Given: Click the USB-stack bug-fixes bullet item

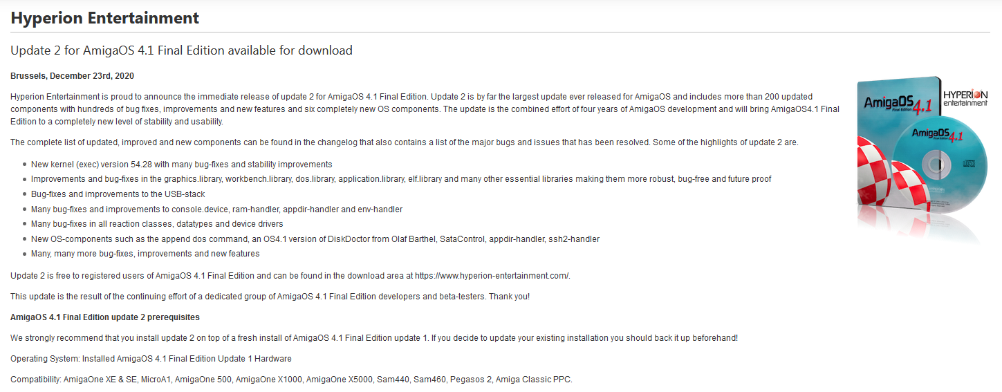Looking at the screenshot, I should click(x=118, y=194).
